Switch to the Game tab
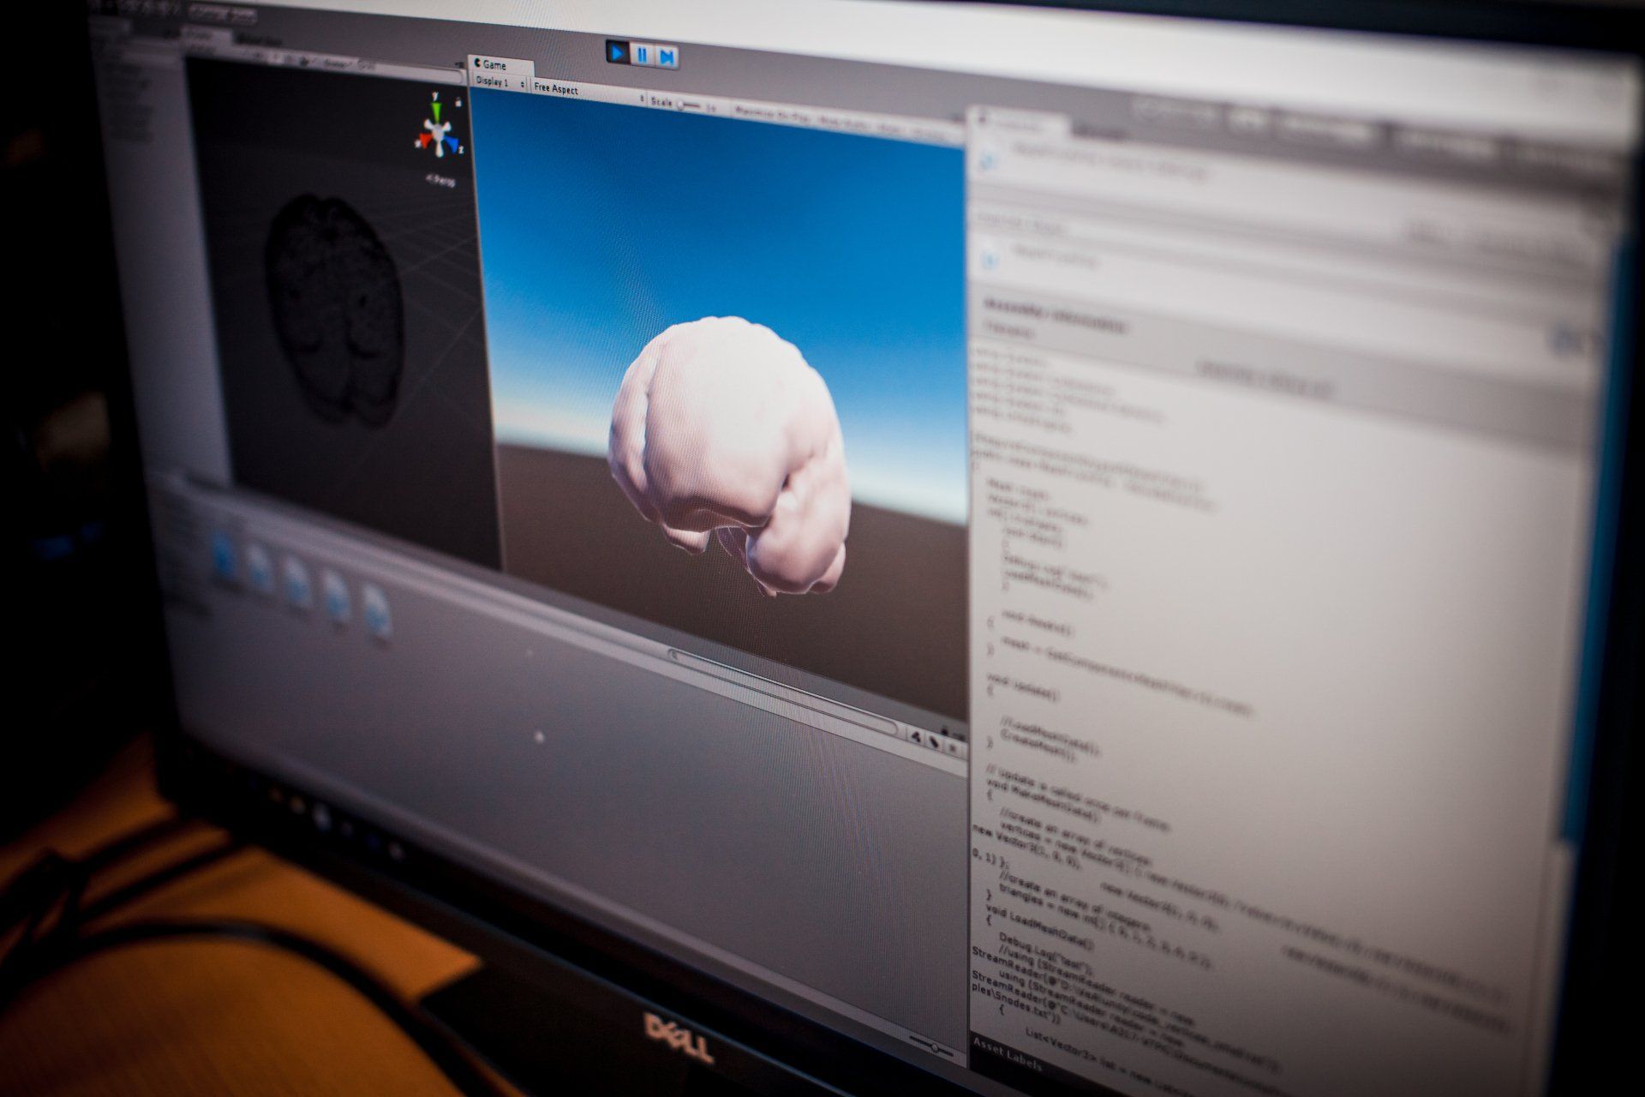1645x1097 pixels. [494, 65]
